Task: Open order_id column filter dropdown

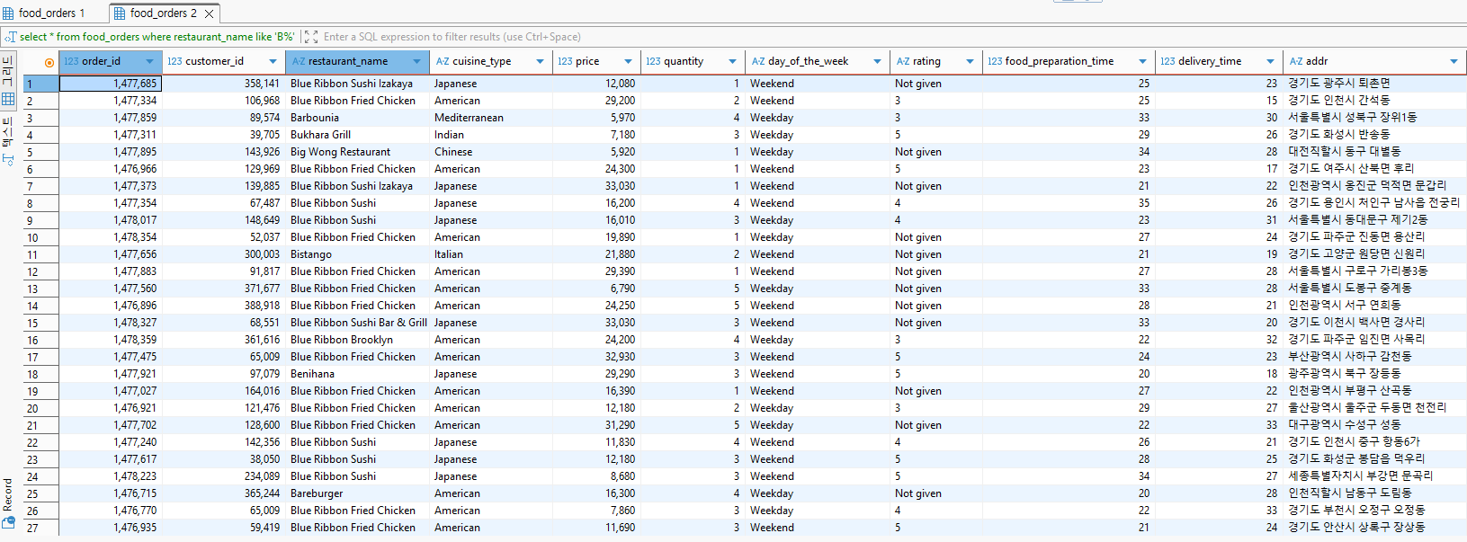Action: point(149,61)
